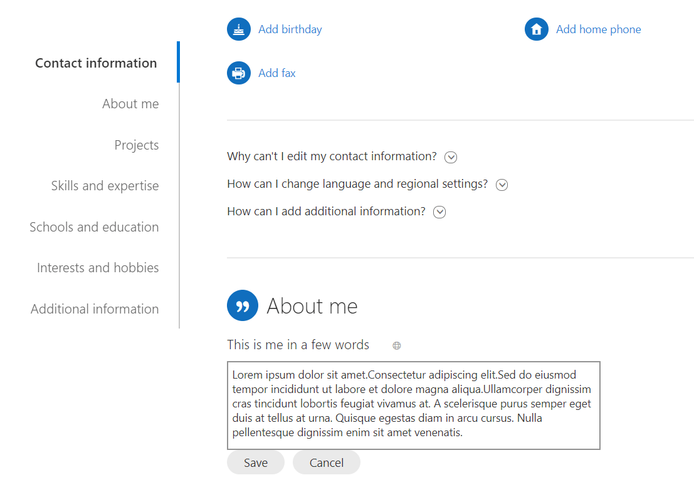
Task: Open the Add home phone link
Action: point(599,29)
